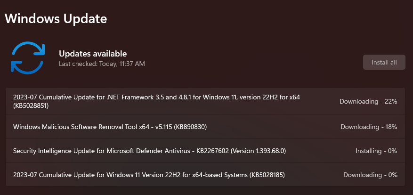Click the Last checked: Today, 11:37 AM text

pyautogui.click(x=102, y=64)
